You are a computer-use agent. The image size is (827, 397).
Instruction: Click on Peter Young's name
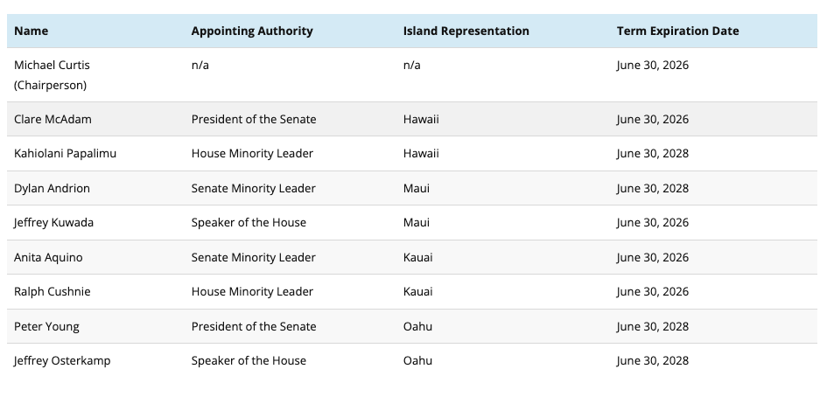(x=46, y=326)
